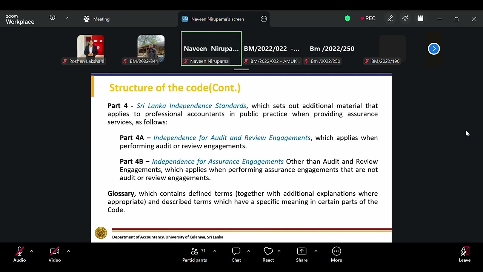Expand audio settings caret
This screenshot has height=272, width=483.
point(31,251)
